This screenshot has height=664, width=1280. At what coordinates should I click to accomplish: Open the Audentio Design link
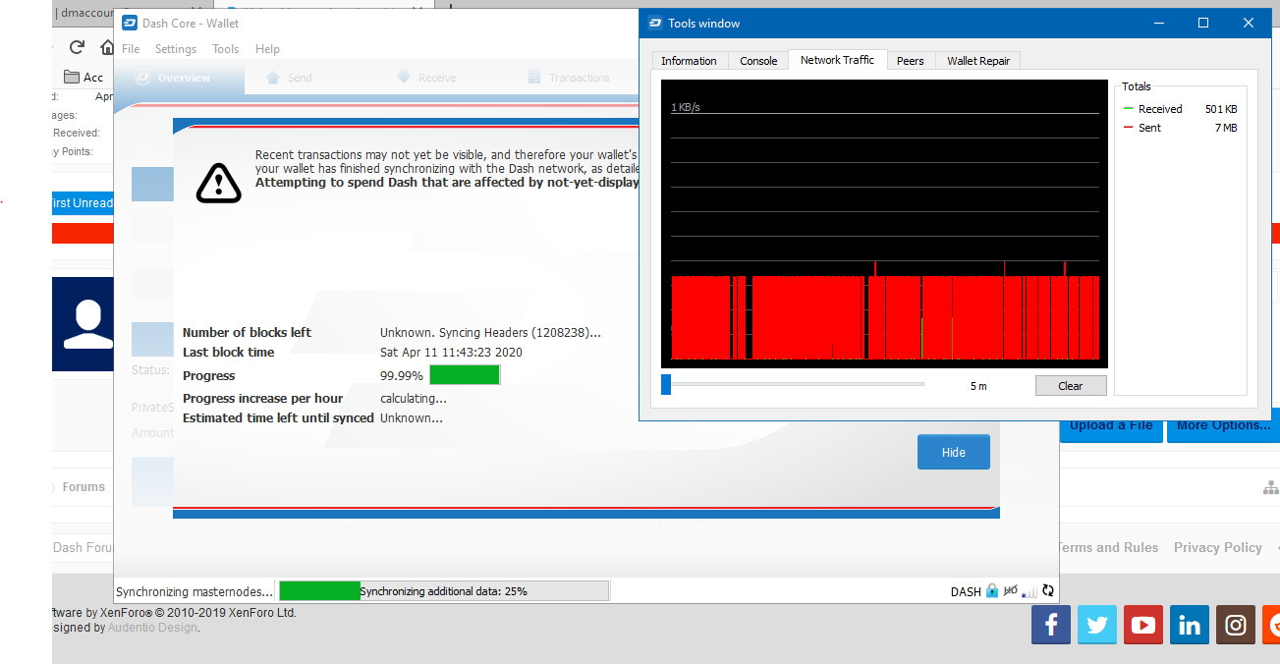[x=152, y=628]
